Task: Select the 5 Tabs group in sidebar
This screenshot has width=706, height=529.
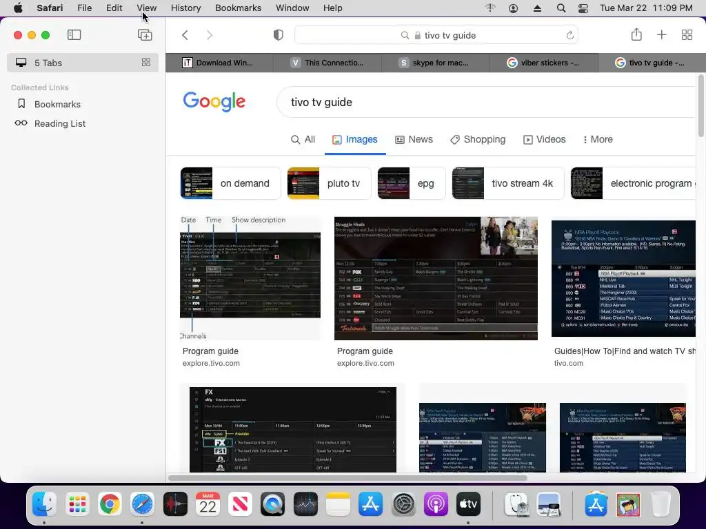Action: pyautogui.click(x=83, y=63)
